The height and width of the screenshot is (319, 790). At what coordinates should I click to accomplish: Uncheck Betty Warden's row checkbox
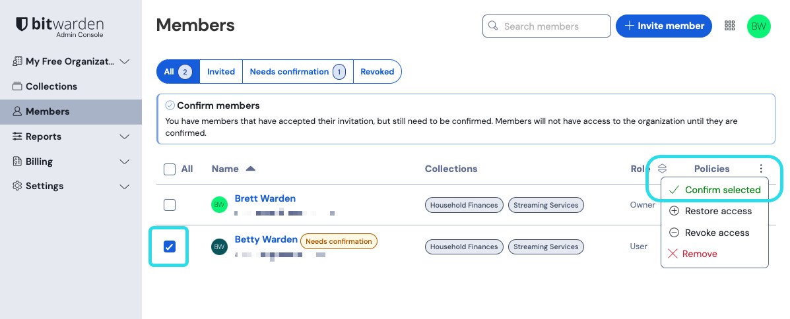click(x=170, y=246)
